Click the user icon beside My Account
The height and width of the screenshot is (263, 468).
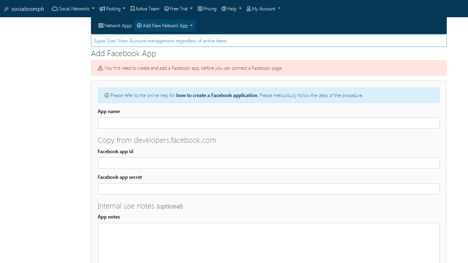[248, 9]
